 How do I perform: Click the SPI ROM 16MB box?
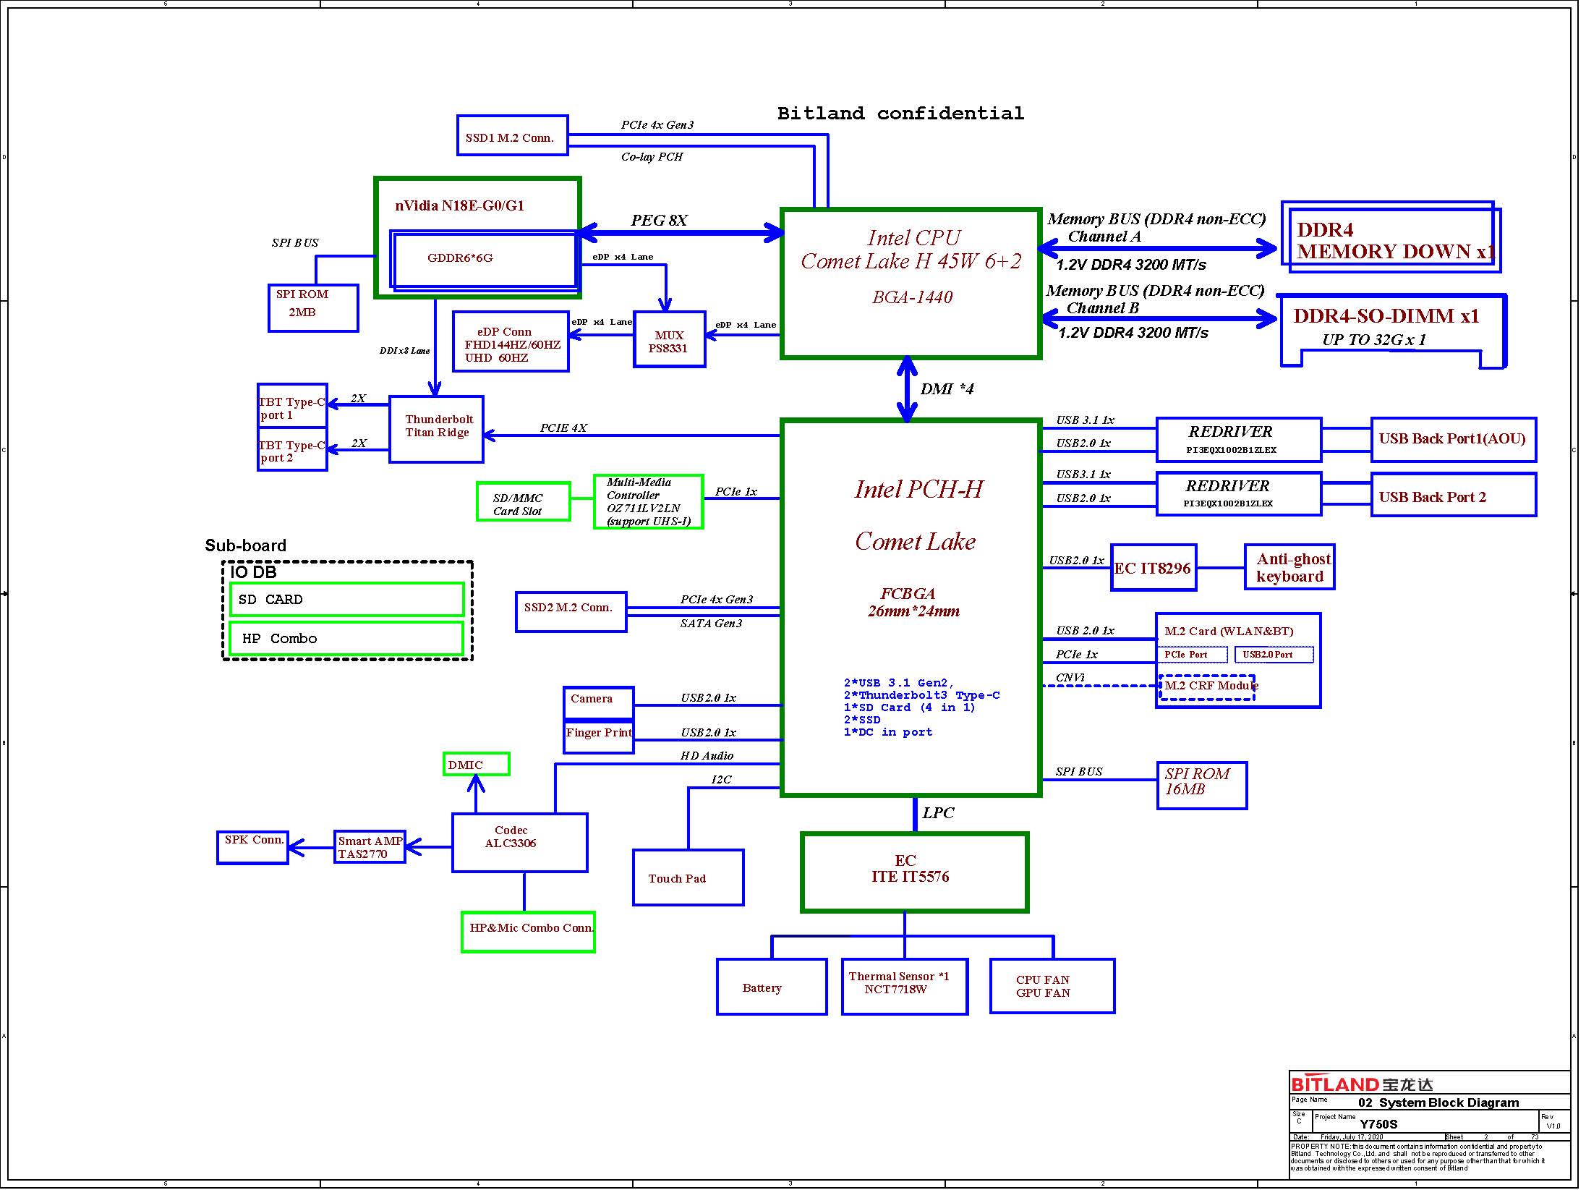pyautogui.click(x=1201, y=785)
